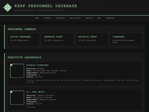Click Zimmerman's 'Founder' position text
The image size is (149, 112).
pos(40,69)
